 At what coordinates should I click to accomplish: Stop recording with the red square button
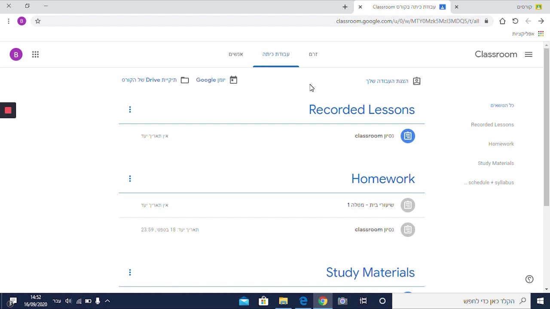8,110
